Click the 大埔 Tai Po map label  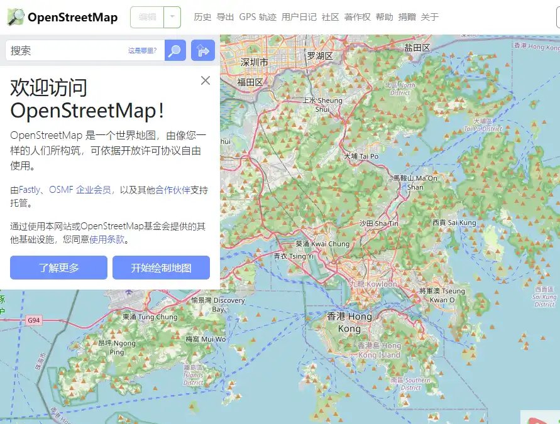(361, 156)
